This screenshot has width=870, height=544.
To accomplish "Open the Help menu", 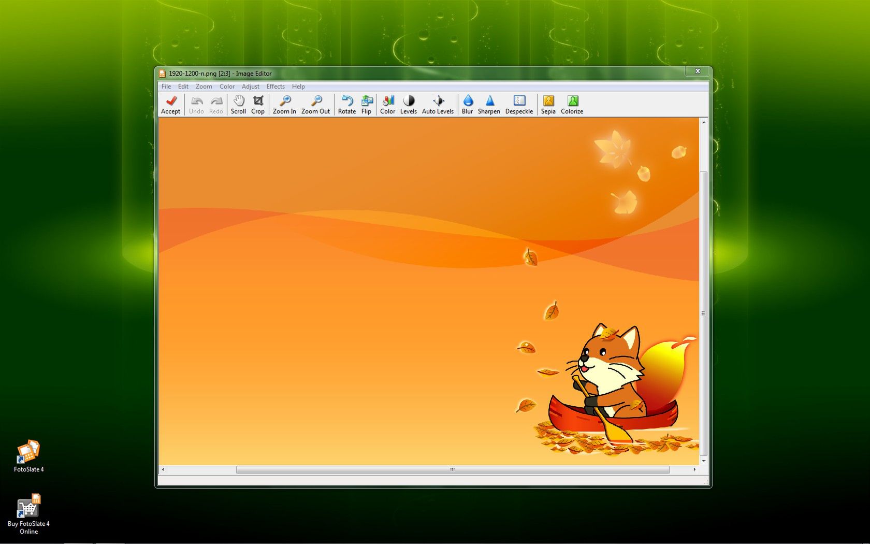I will (298, 87).
